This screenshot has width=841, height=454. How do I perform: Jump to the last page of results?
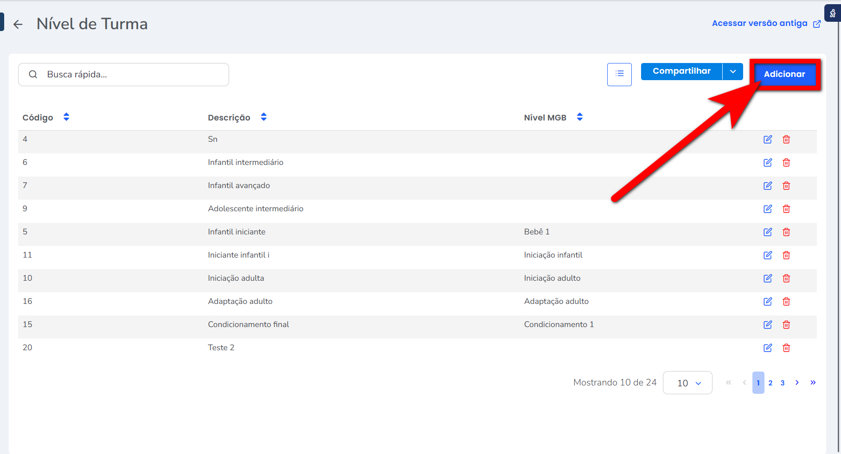pyautogui.click(x=813, y=383)
